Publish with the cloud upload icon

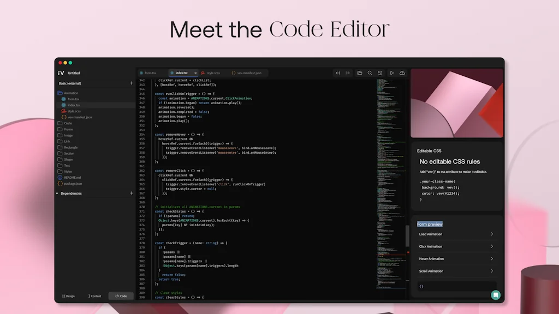click(x=402, y=73)
